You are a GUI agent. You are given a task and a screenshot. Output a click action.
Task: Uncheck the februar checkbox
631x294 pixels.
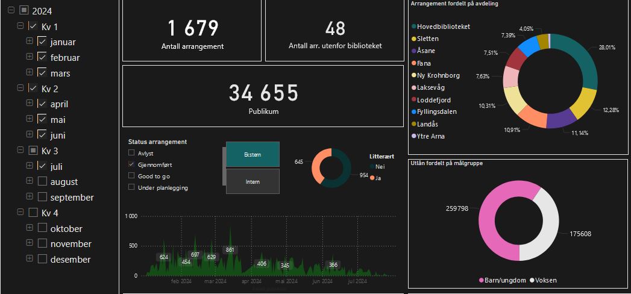(42, 57)
